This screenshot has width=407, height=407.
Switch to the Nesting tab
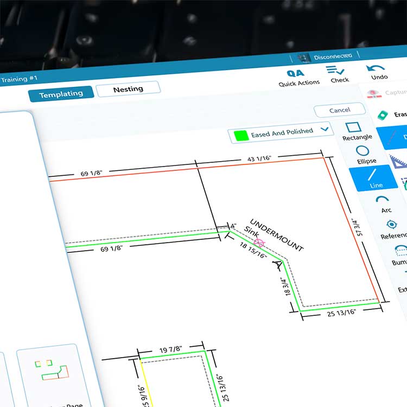pyautogui.click(x=128, y=89)
